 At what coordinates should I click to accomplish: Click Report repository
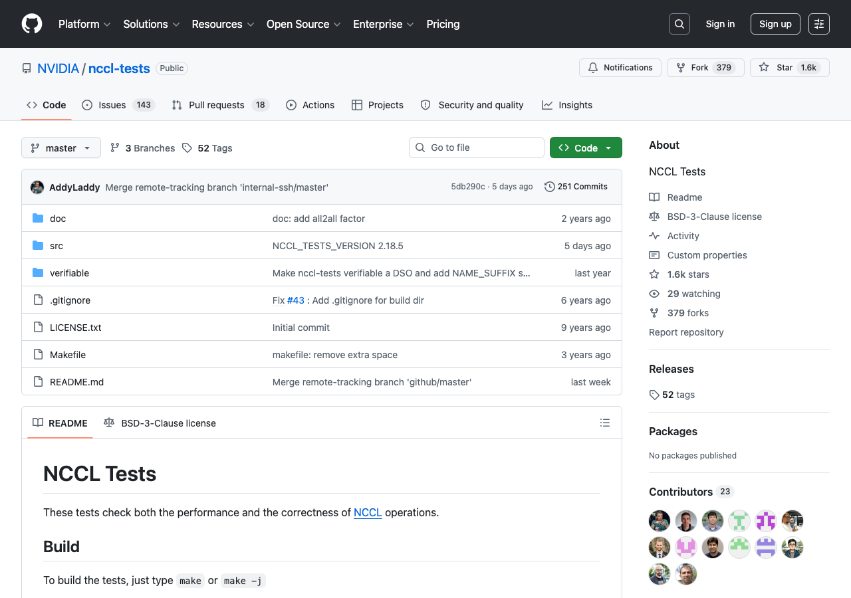[x=686, y=332]
